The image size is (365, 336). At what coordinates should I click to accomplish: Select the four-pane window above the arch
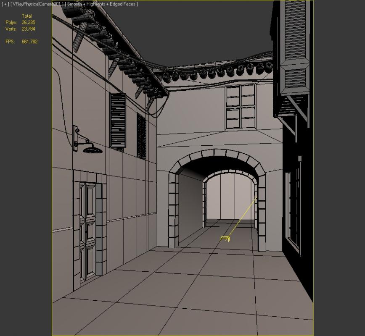point(241,107)
